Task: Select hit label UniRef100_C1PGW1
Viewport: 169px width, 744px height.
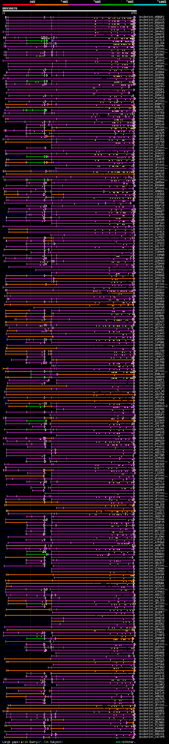Action: click(x=152, y=342)
